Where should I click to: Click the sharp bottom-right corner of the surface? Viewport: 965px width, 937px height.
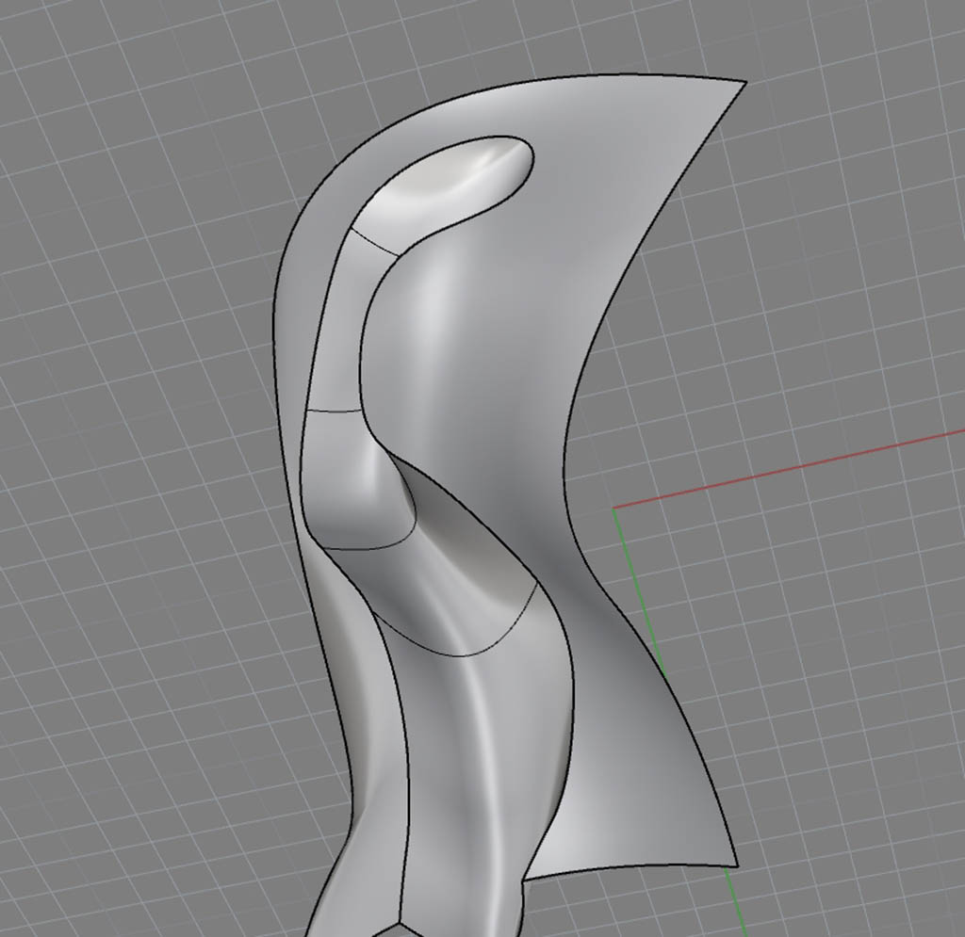point(735,864)
